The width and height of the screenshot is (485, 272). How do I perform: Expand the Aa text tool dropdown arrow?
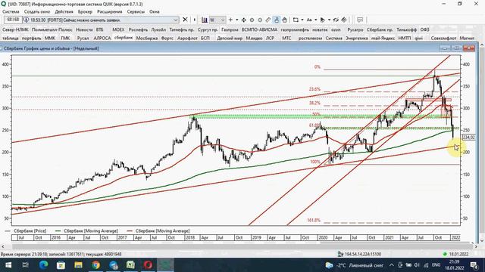point(315,20)
